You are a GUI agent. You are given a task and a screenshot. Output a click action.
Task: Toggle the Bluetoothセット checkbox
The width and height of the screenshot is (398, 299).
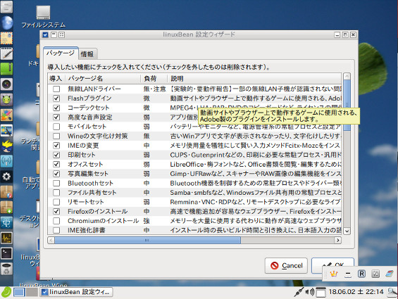pyautogui.click(x=56, y=183)
